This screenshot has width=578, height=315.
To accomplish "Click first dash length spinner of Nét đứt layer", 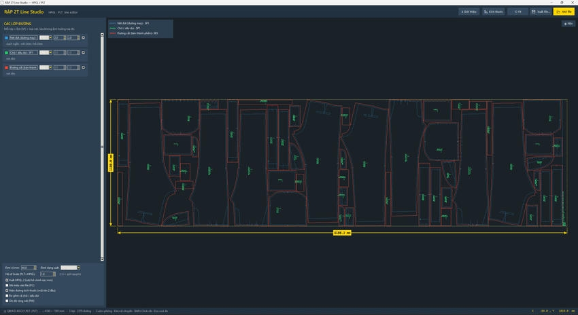I will click(x=60, y=38).
